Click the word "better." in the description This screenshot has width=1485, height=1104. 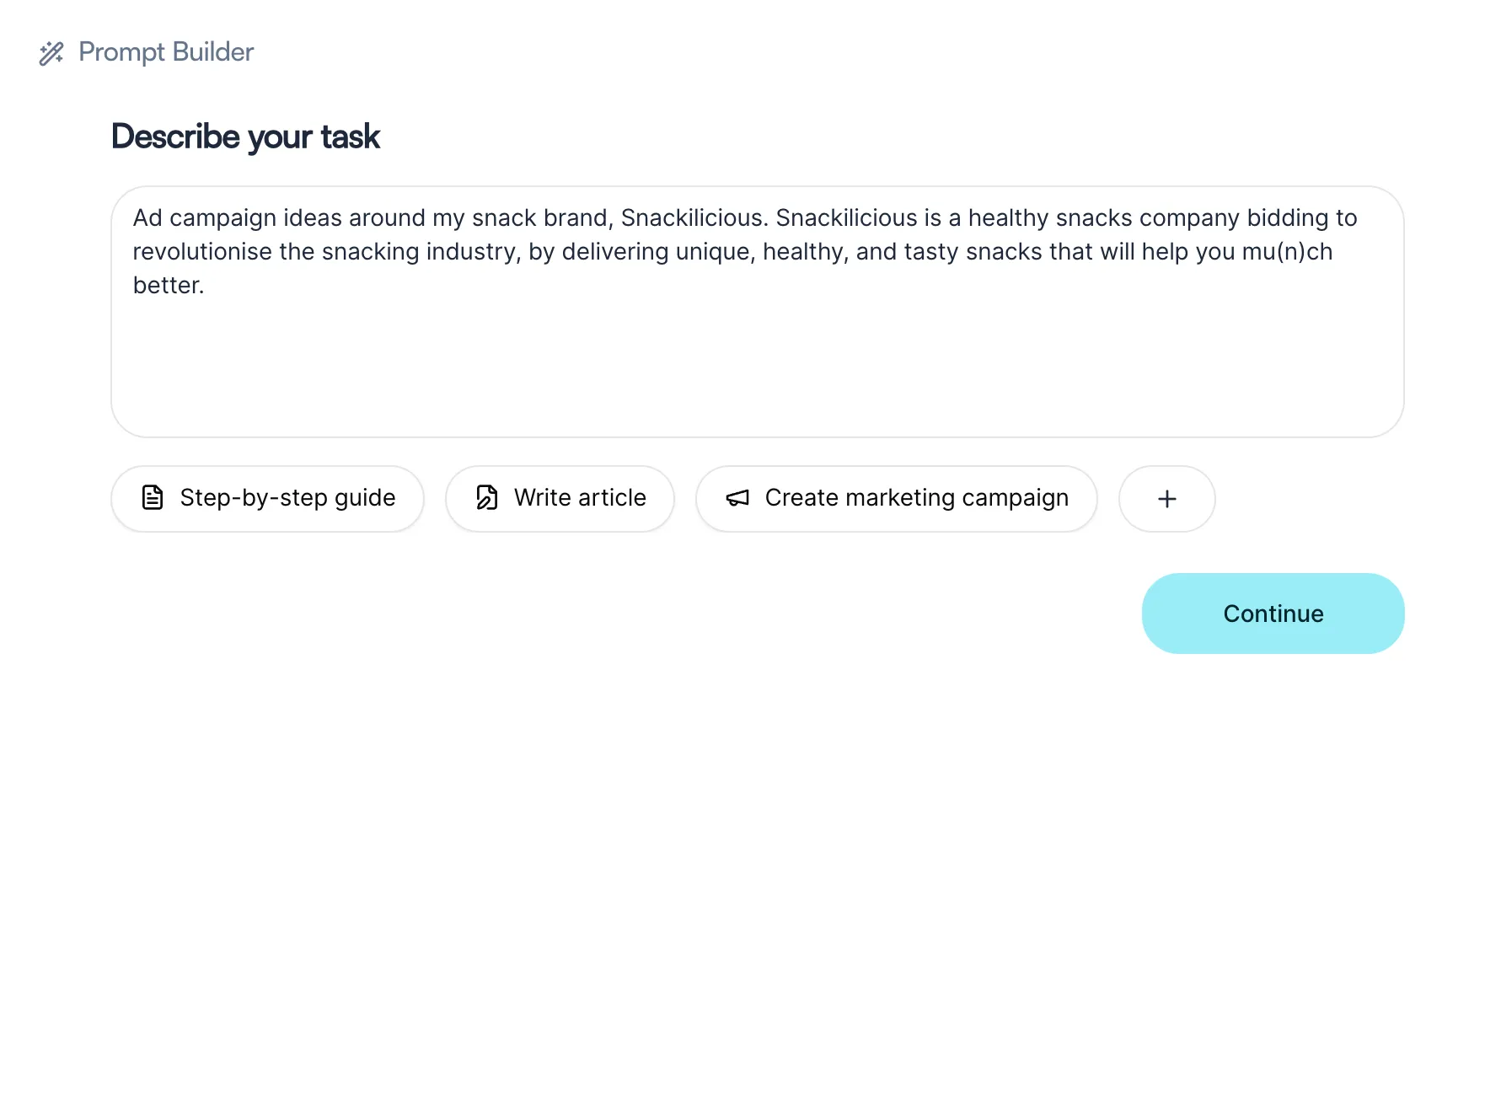[169, 286]
